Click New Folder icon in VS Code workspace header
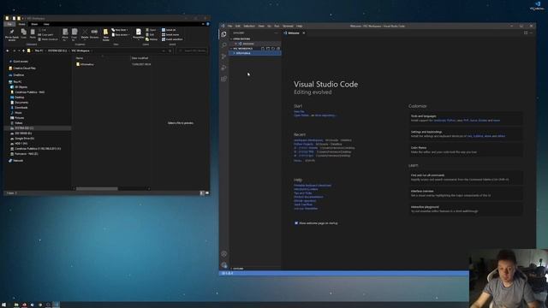 tap(268, 49)
